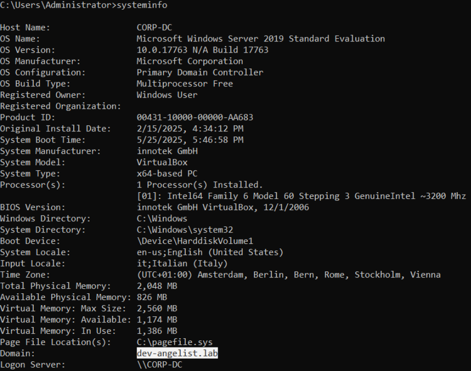Image resolution: width=471 pixels, height=371 pixels.
Task: Click the original install date 2/15/2025 value
Action: (189, 129)
